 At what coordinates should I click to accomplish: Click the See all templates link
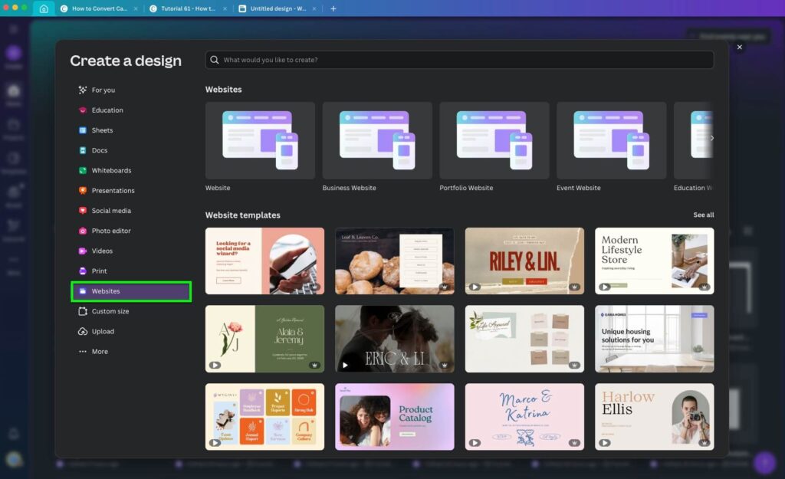(703, 215)
